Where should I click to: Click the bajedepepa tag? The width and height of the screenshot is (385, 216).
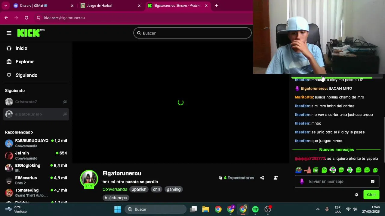[x=116, y=198]
